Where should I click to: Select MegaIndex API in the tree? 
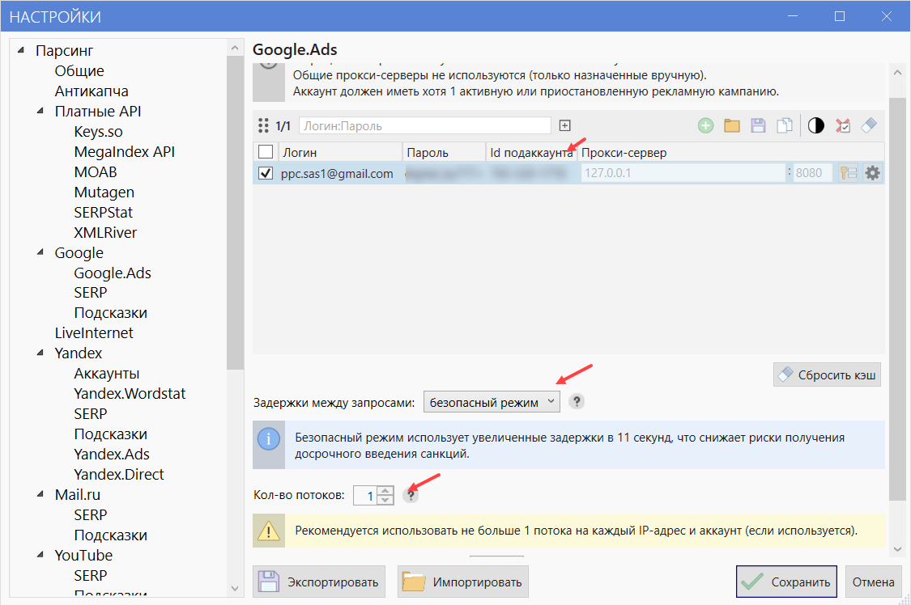[125, 152]
